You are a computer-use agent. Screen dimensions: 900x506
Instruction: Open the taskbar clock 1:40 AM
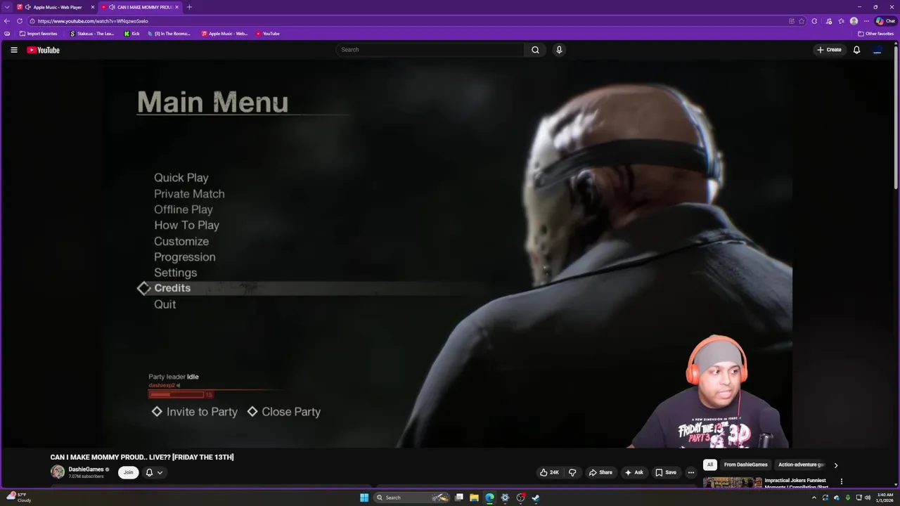[x=885, y=498]
